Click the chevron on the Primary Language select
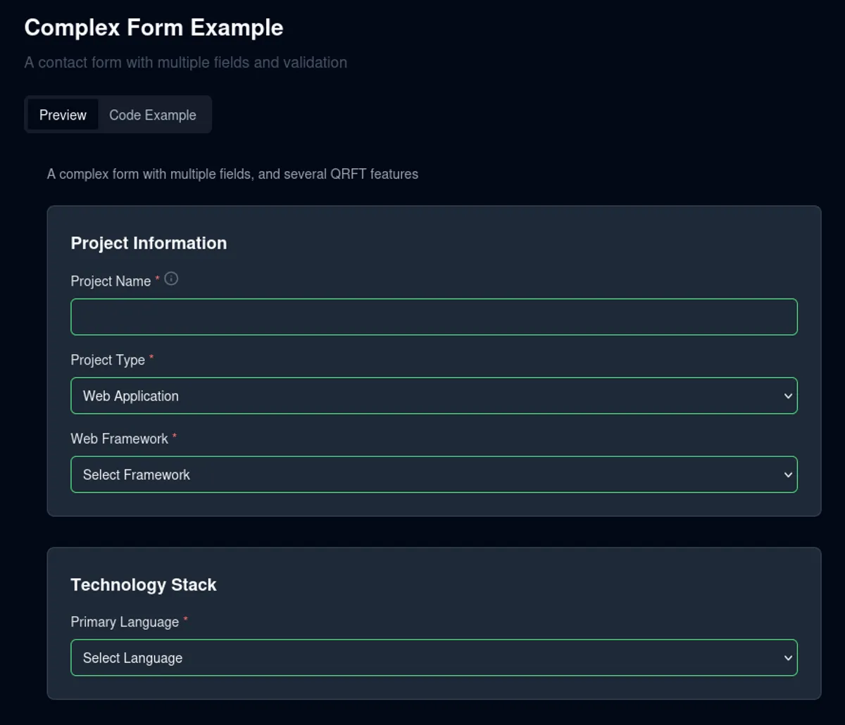This screenshot has width=845, height=725. point(788,657)
